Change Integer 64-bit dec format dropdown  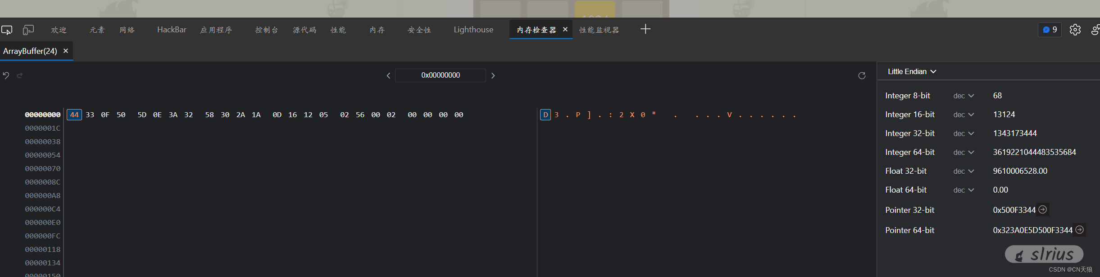pyautogui.click(x=964, y=153)
